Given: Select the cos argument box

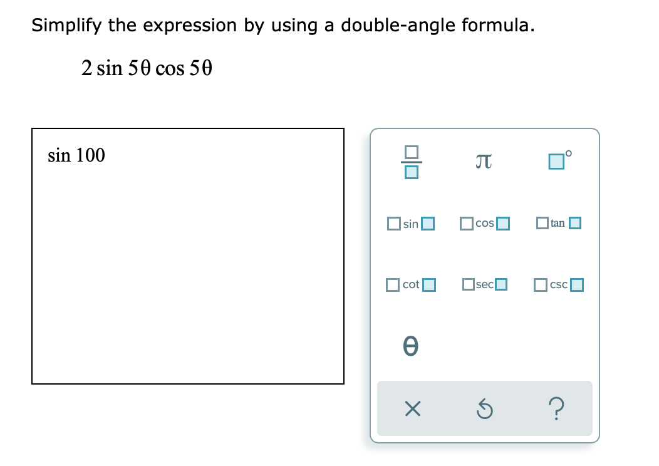Looking at the screenshot, I should 502,223.
